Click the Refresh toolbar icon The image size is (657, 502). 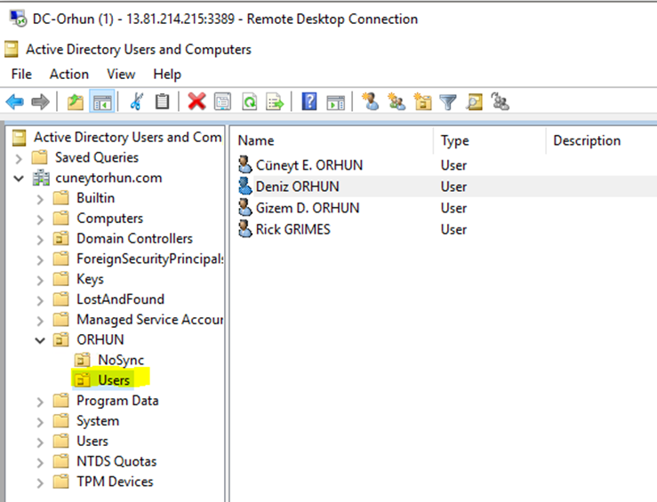tap(249, 102)
